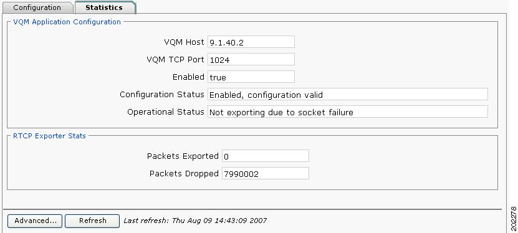Click the VQM Application Configuration group title
Image resolution: width=518 pixels, height=233 pixels.
(x=67, y=22)
